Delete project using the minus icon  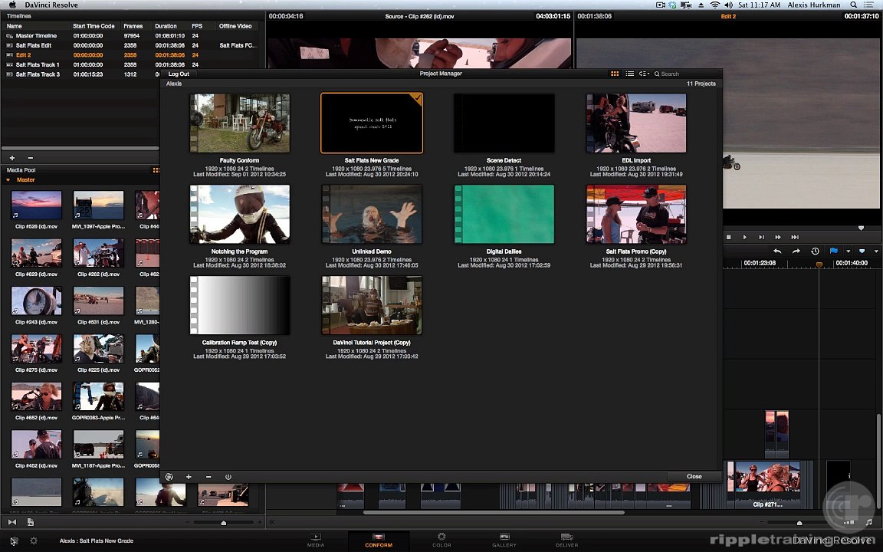[208, 477]
